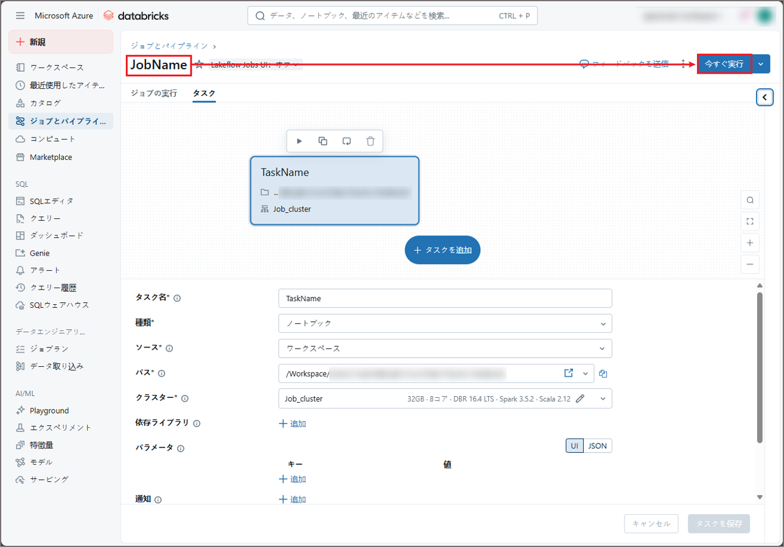
Task: Open the ソース source dropdown
Action: click(445, 349)
